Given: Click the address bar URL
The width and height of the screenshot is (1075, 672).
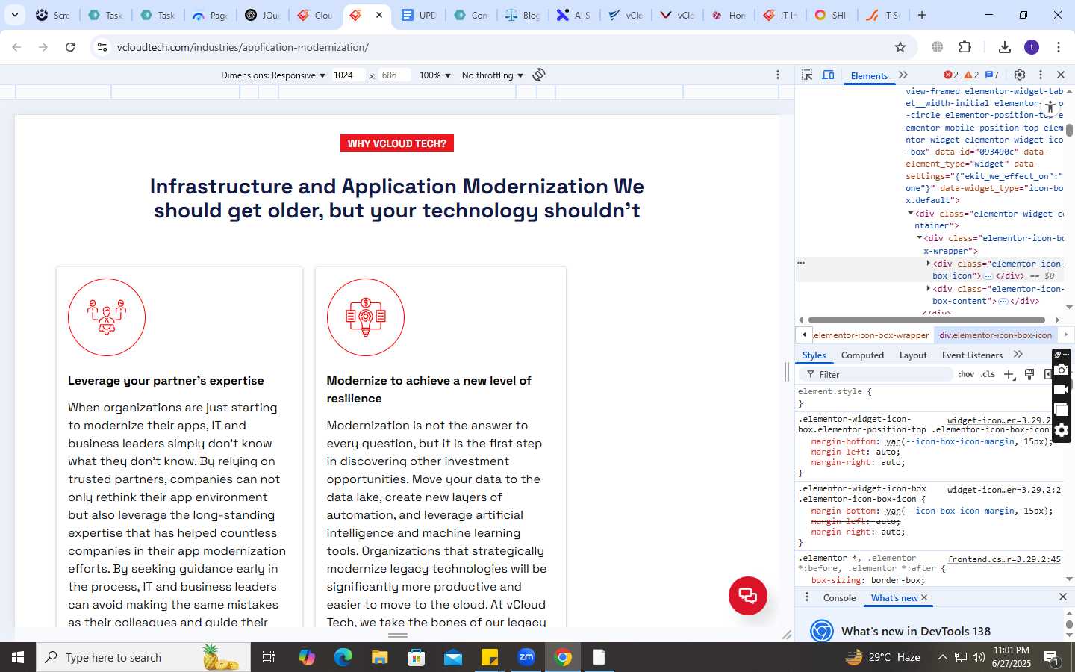Looking at the screenshot, I should pyautogui.click(x=243, y=47).
